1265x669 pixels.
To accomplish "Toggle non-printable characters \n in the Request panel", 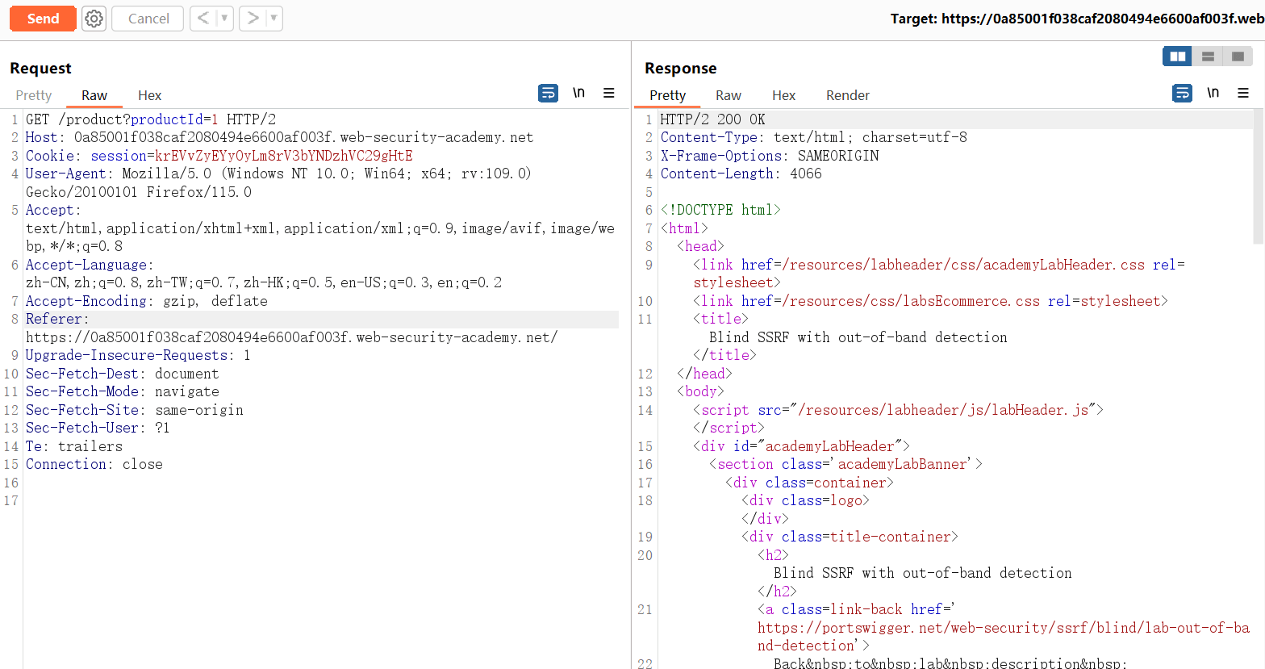I will [578, 93].
